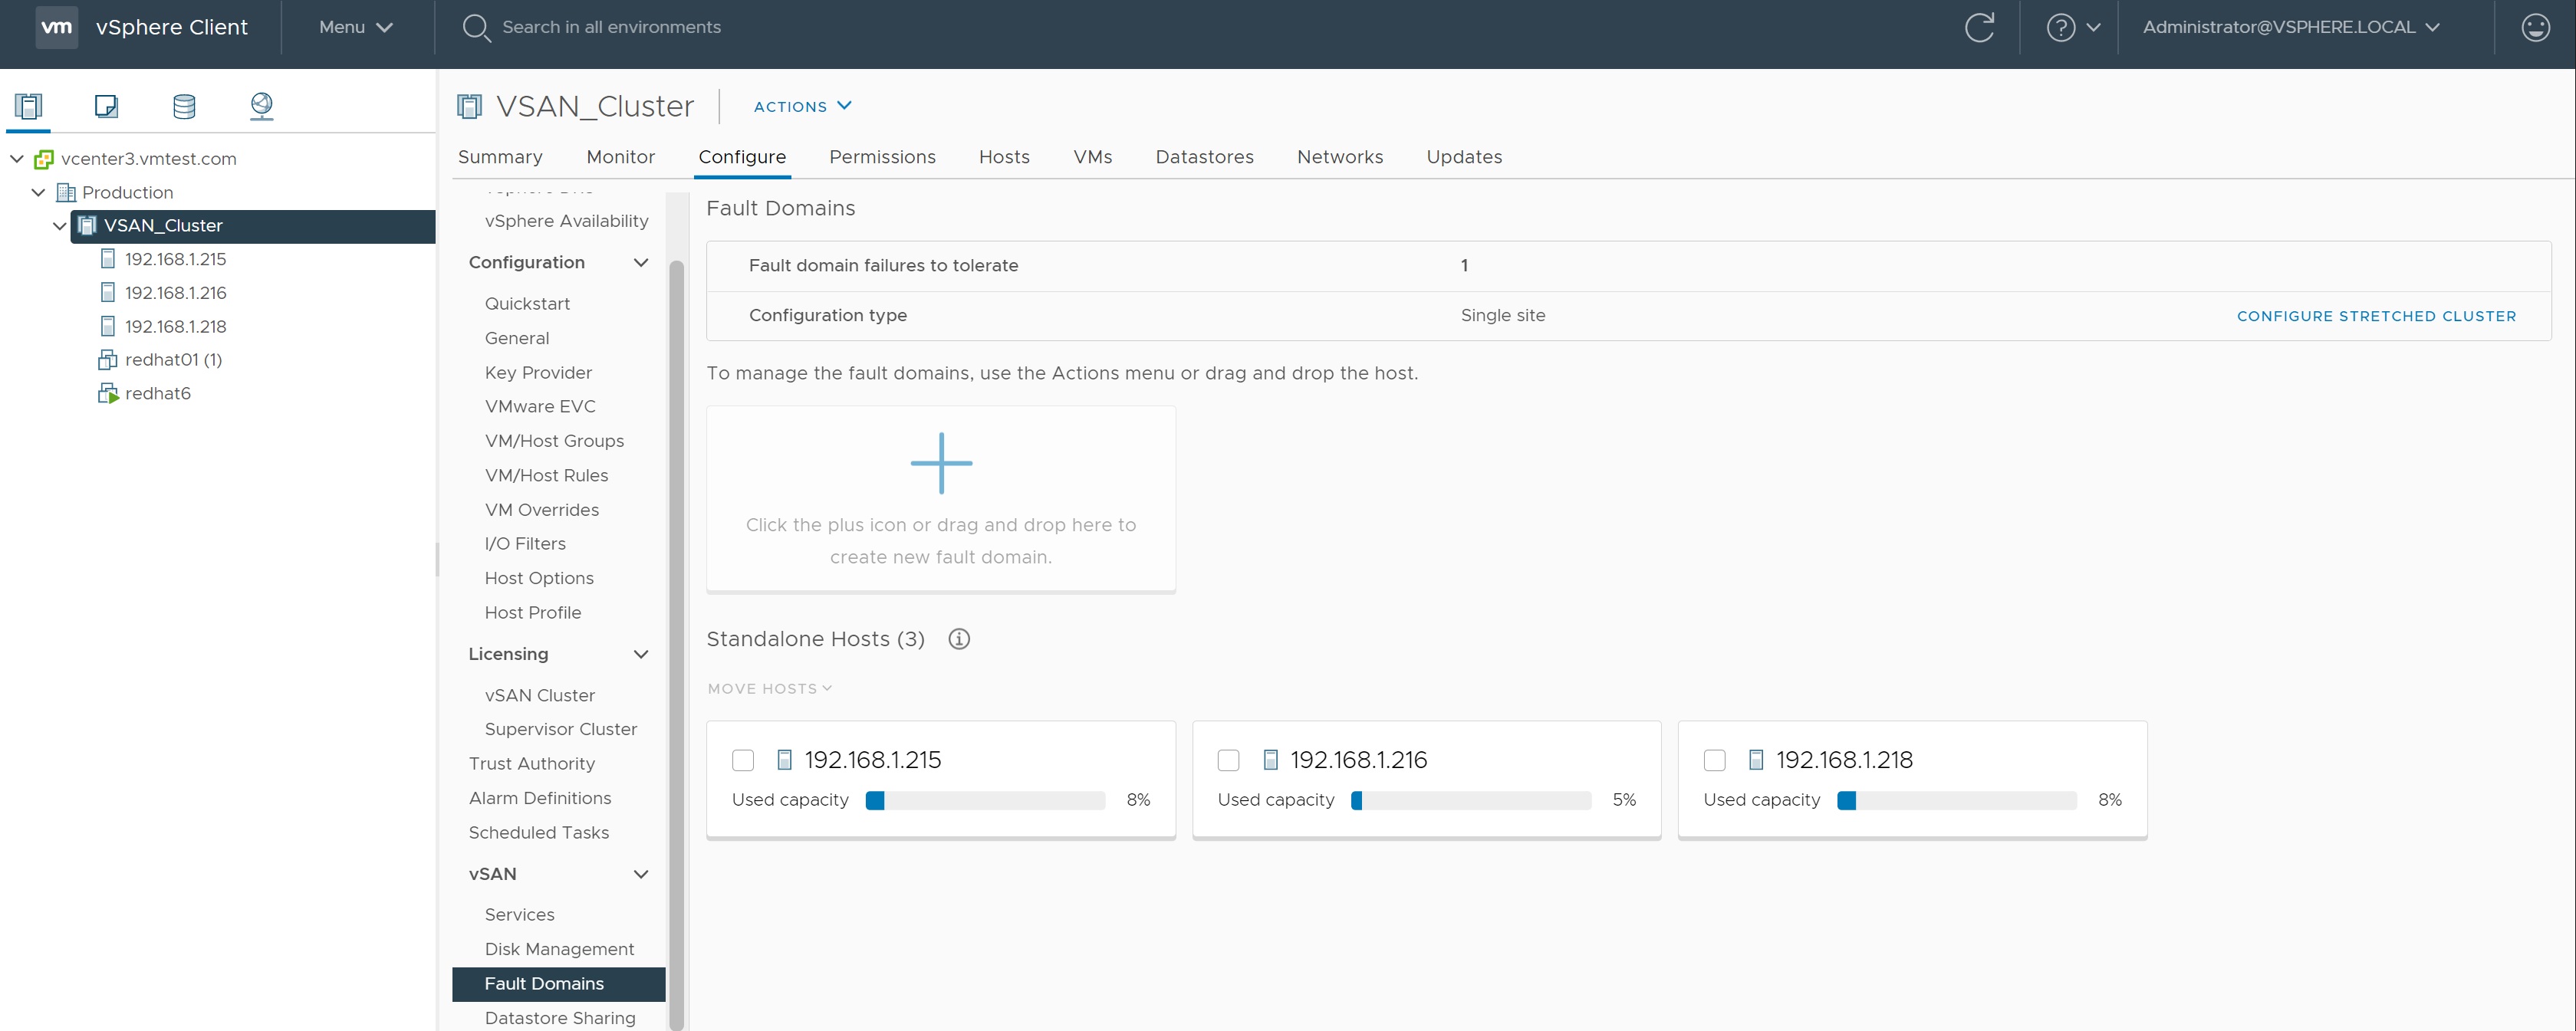Click host icon on 192.168.1.215 card
2576x1031 pixels.
[785, 760]
